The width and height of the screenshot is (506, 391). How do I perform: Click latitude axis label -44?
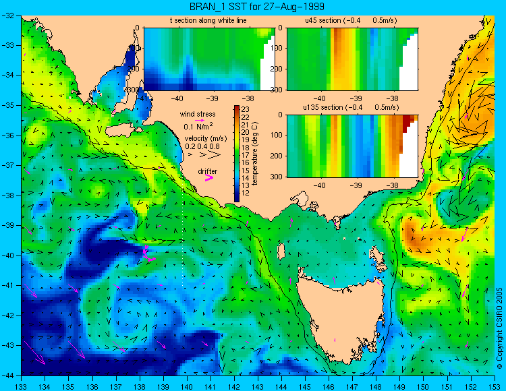coord(8,375)
